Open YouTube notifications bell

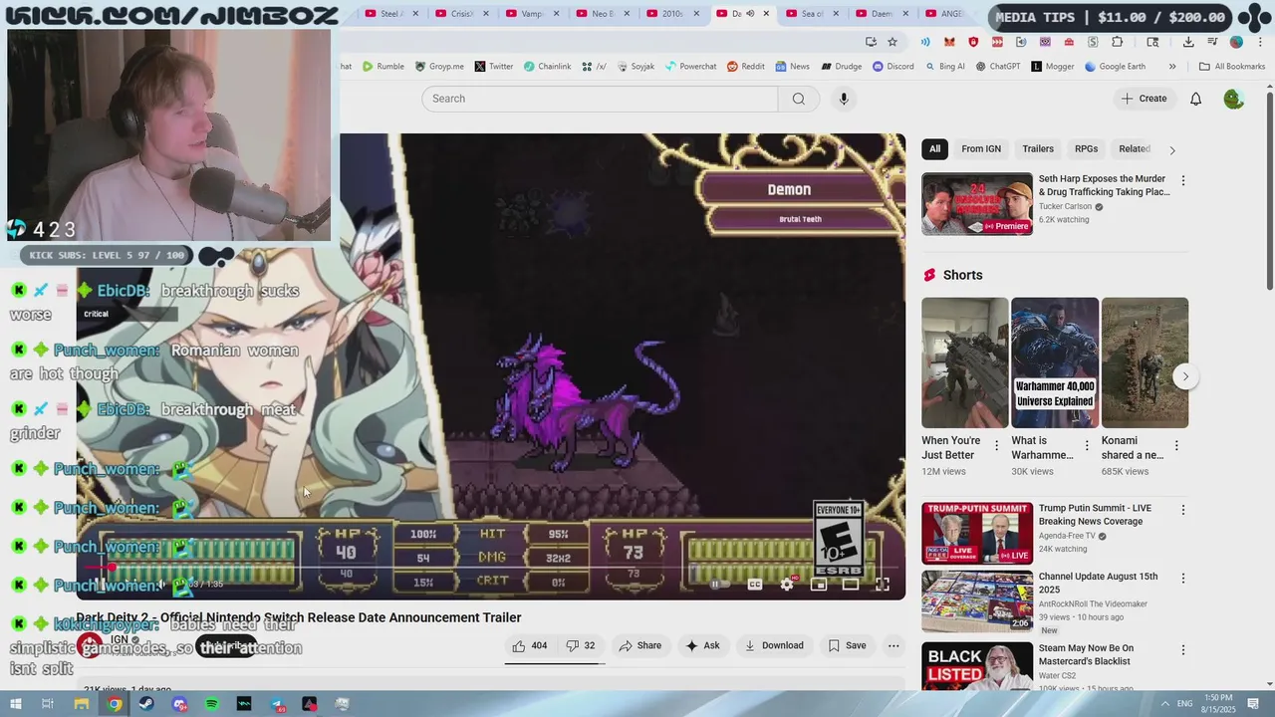1195,99
